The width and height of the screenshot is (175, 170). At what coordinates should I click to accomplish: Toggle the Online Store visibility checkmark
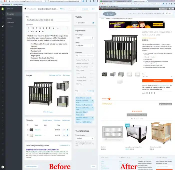click(x=76, y=23)
